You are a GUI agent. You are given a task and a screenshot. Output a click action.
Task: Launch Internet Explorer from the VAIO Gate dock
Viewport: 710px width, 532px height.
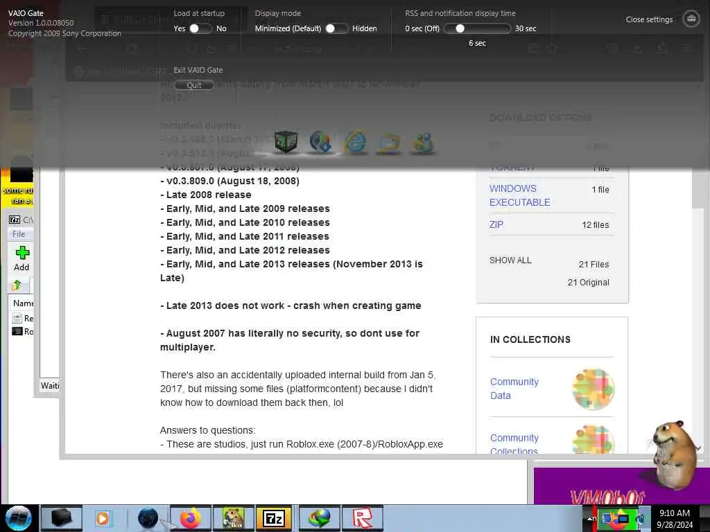coord(356,142)
